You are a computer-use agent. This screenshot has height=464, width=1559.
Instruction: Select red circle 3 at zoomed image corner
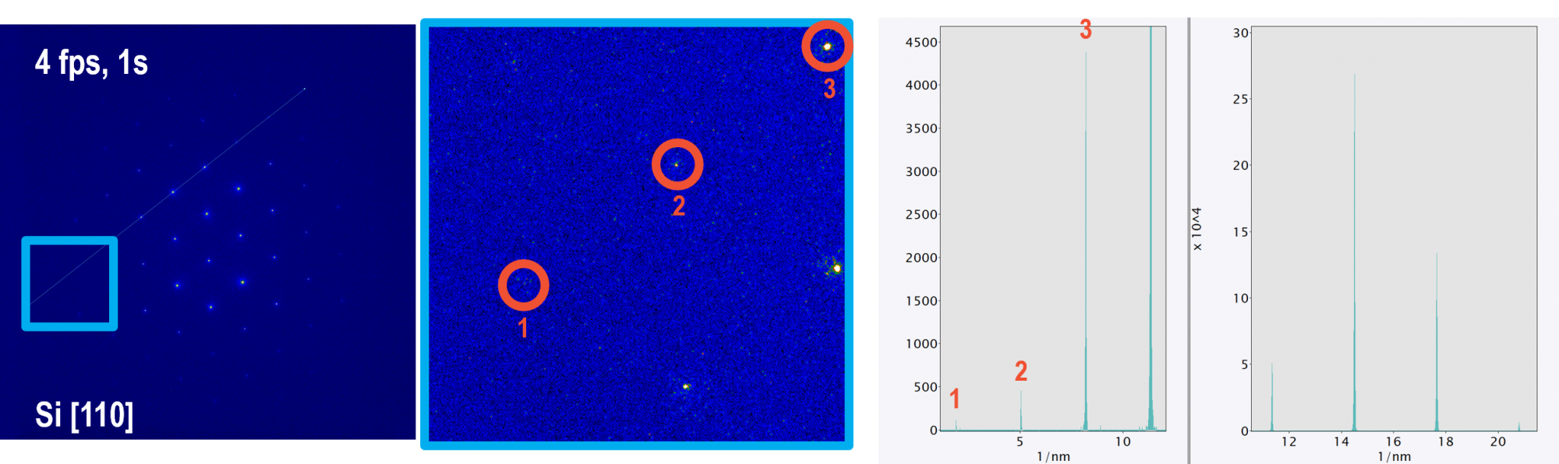pyautogui.click(x=827, y=46)
